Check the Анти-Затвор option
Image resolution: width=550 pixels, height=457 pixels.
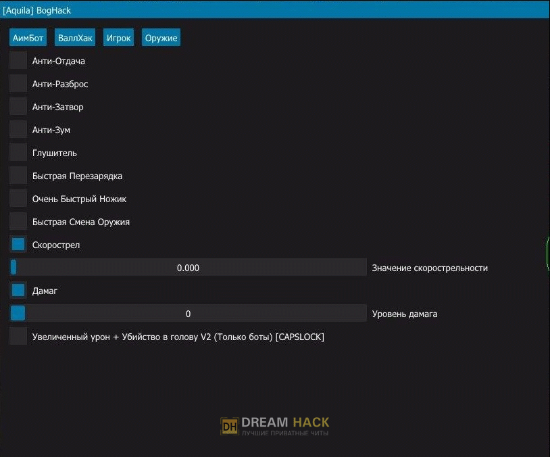tap(18, 107)
